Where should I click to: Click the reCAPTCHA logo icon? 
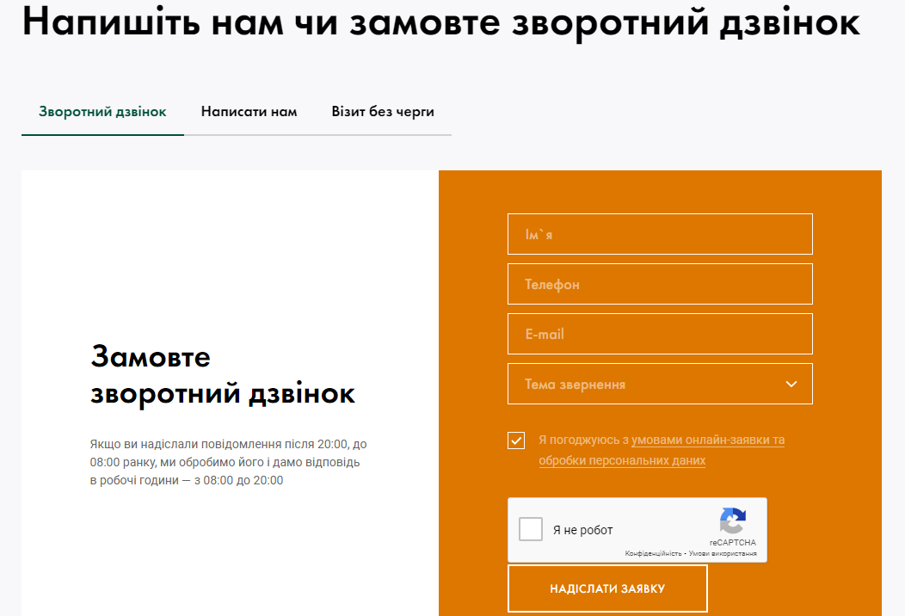click(x=732, y=521)
